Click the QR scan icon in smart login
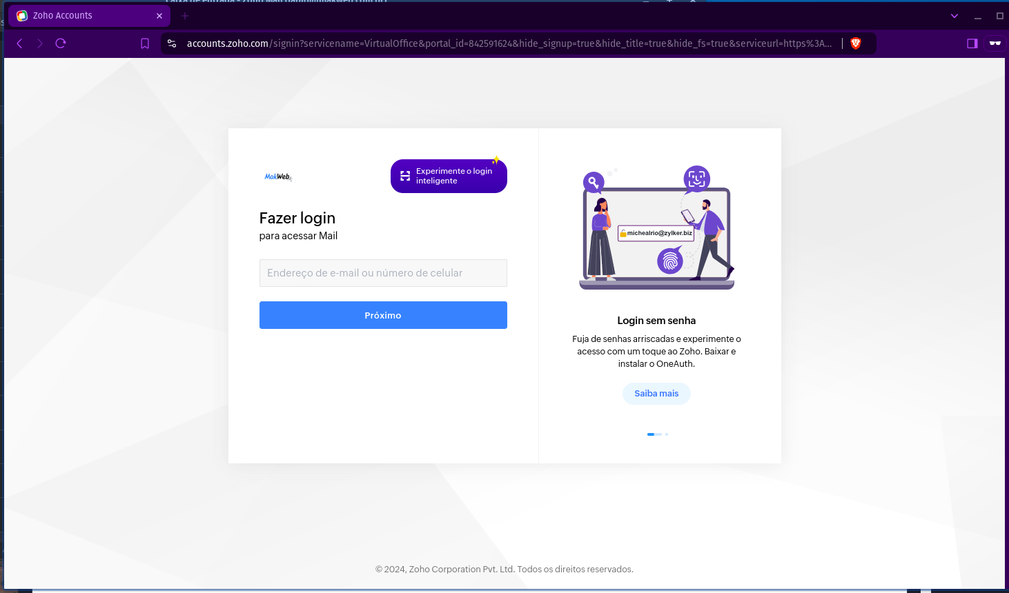This screenshot has width=1009, height=593. pyautogui.click(x=405, y=176)
